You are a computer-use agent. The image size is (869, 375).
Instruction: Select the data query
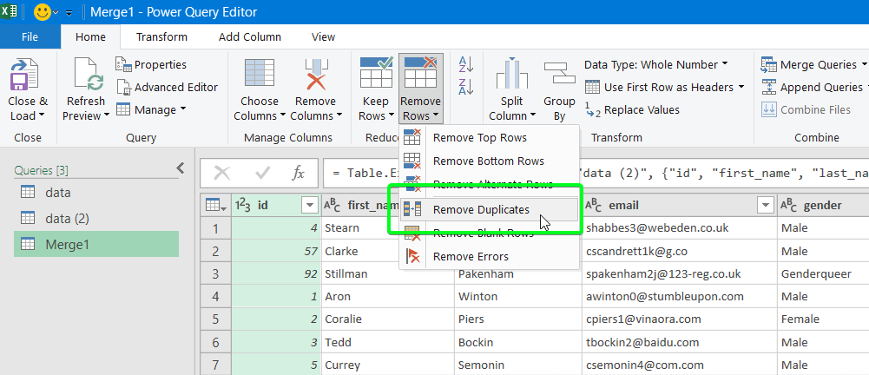pos(96,193)
